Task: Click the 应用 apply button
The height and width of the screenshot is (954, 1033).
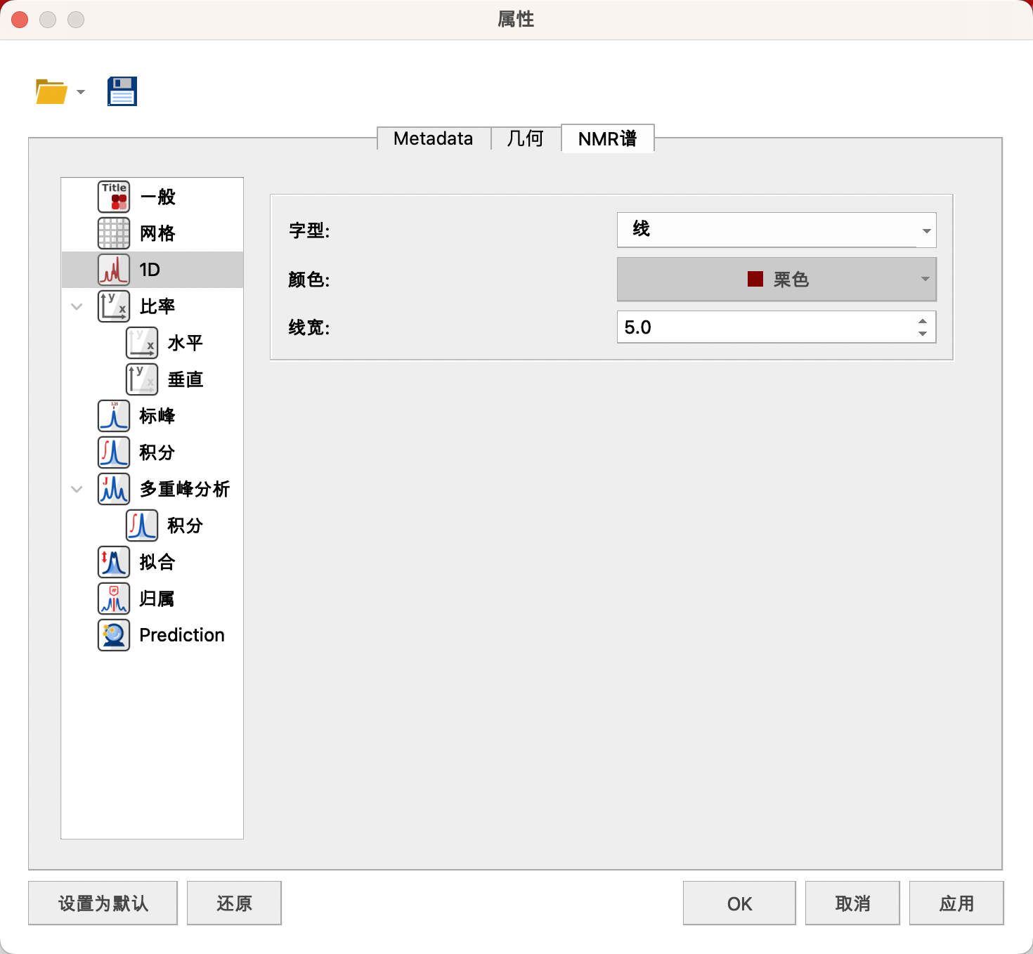Action: [x=956, y=903]
